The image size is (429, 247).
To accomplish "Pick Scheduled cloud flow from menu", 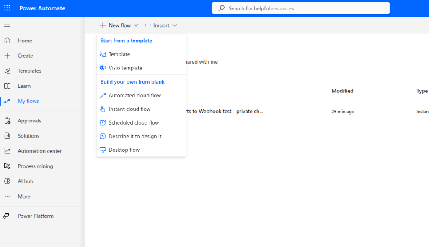I will click(134, 123).
